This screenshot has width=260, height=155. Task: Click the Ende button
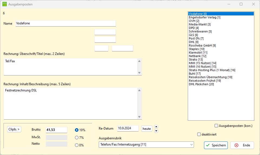[x=242, y=145]
